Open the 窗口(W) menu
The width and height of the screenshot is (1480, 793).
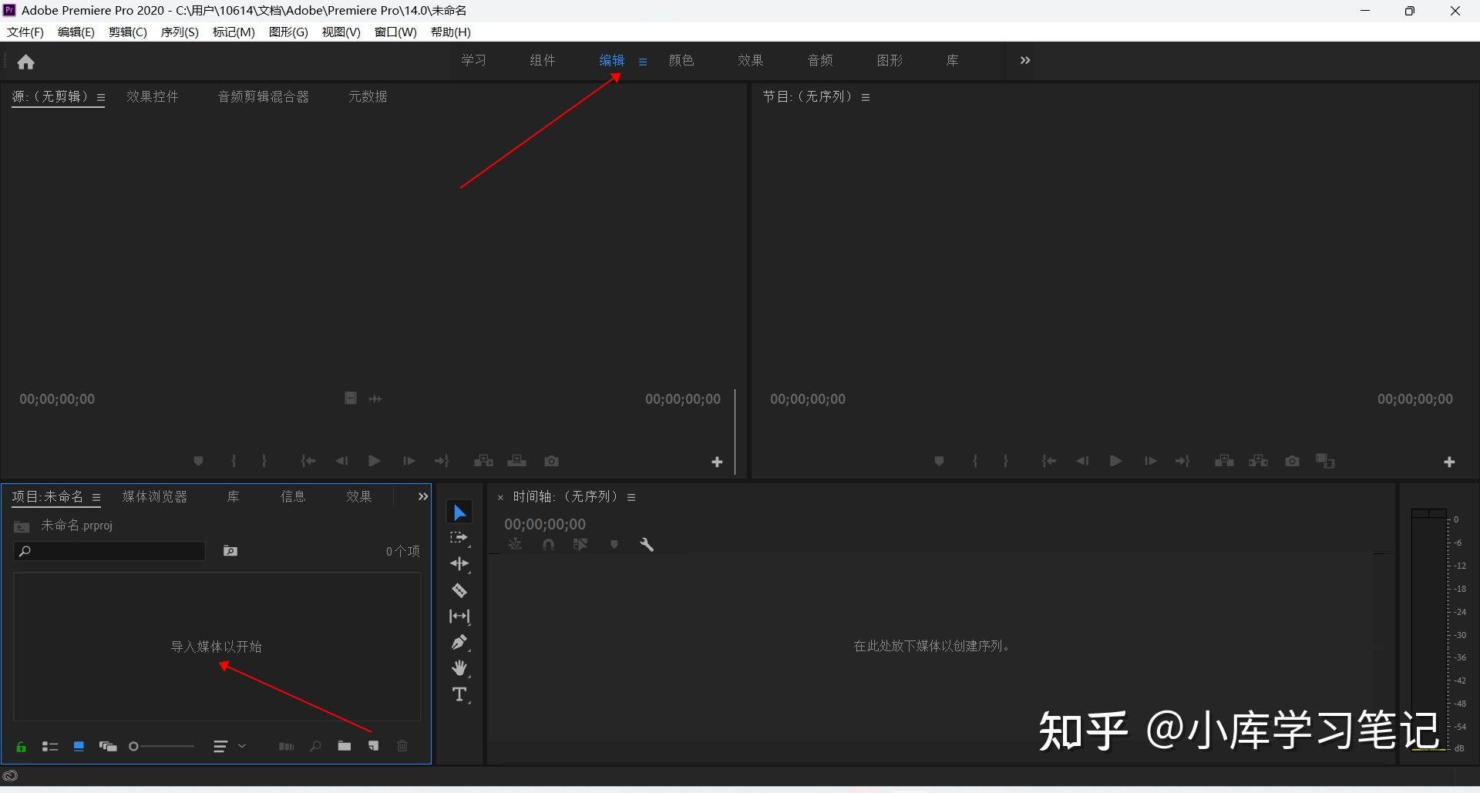click(x=395, y=32)
